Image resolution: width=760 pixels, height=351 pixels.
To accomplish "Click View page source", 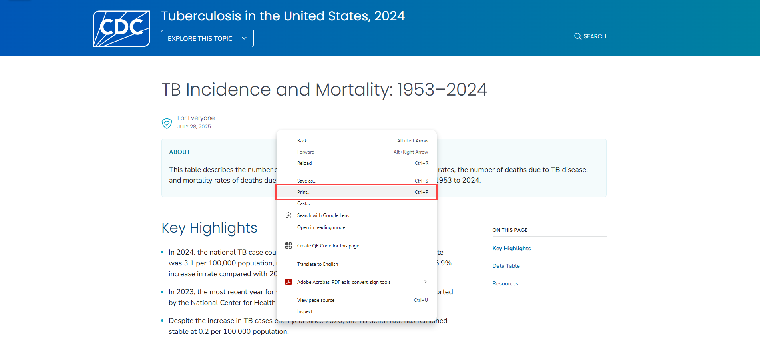I will (316, 300).
